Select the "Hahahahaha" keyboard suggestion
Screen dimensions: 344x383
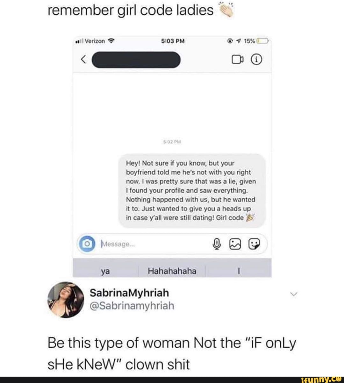(172, 271)
